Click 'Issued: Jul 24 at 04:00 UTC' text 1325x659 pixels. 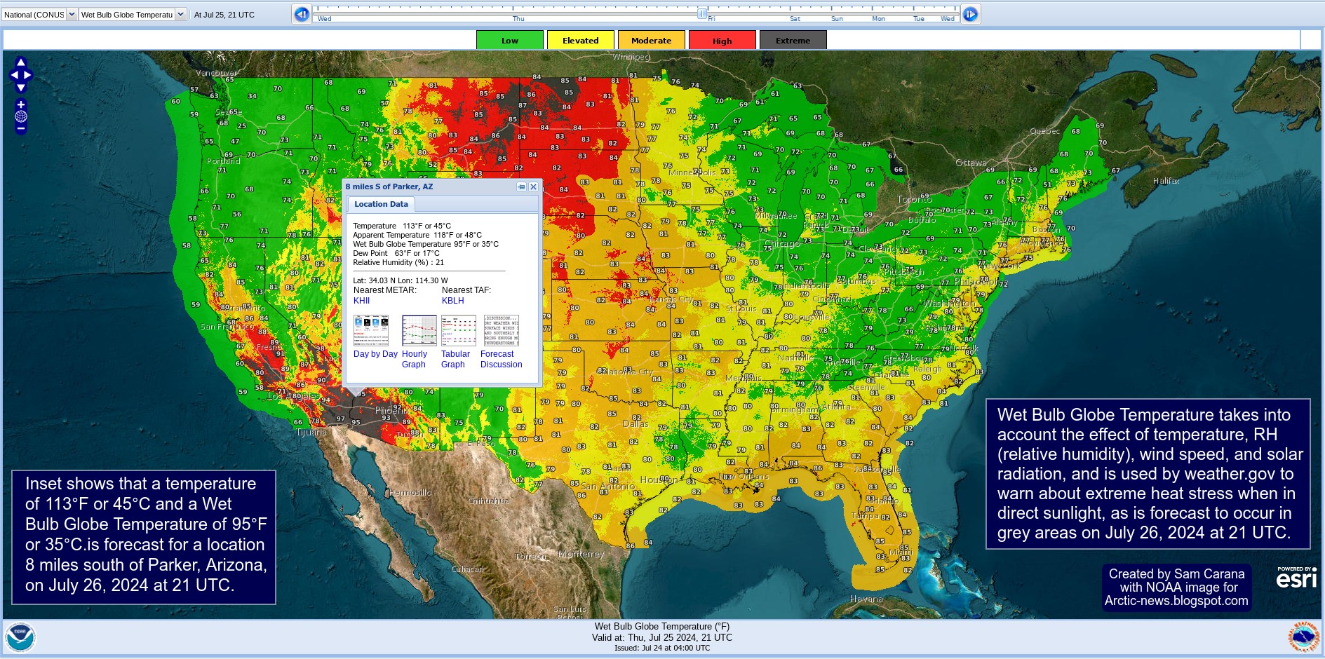coord(662,648)
